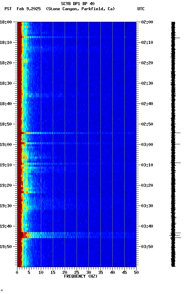Click the broadband event streak near 18:07
Screen dimensions: 188x294
[x=77, y=37]
